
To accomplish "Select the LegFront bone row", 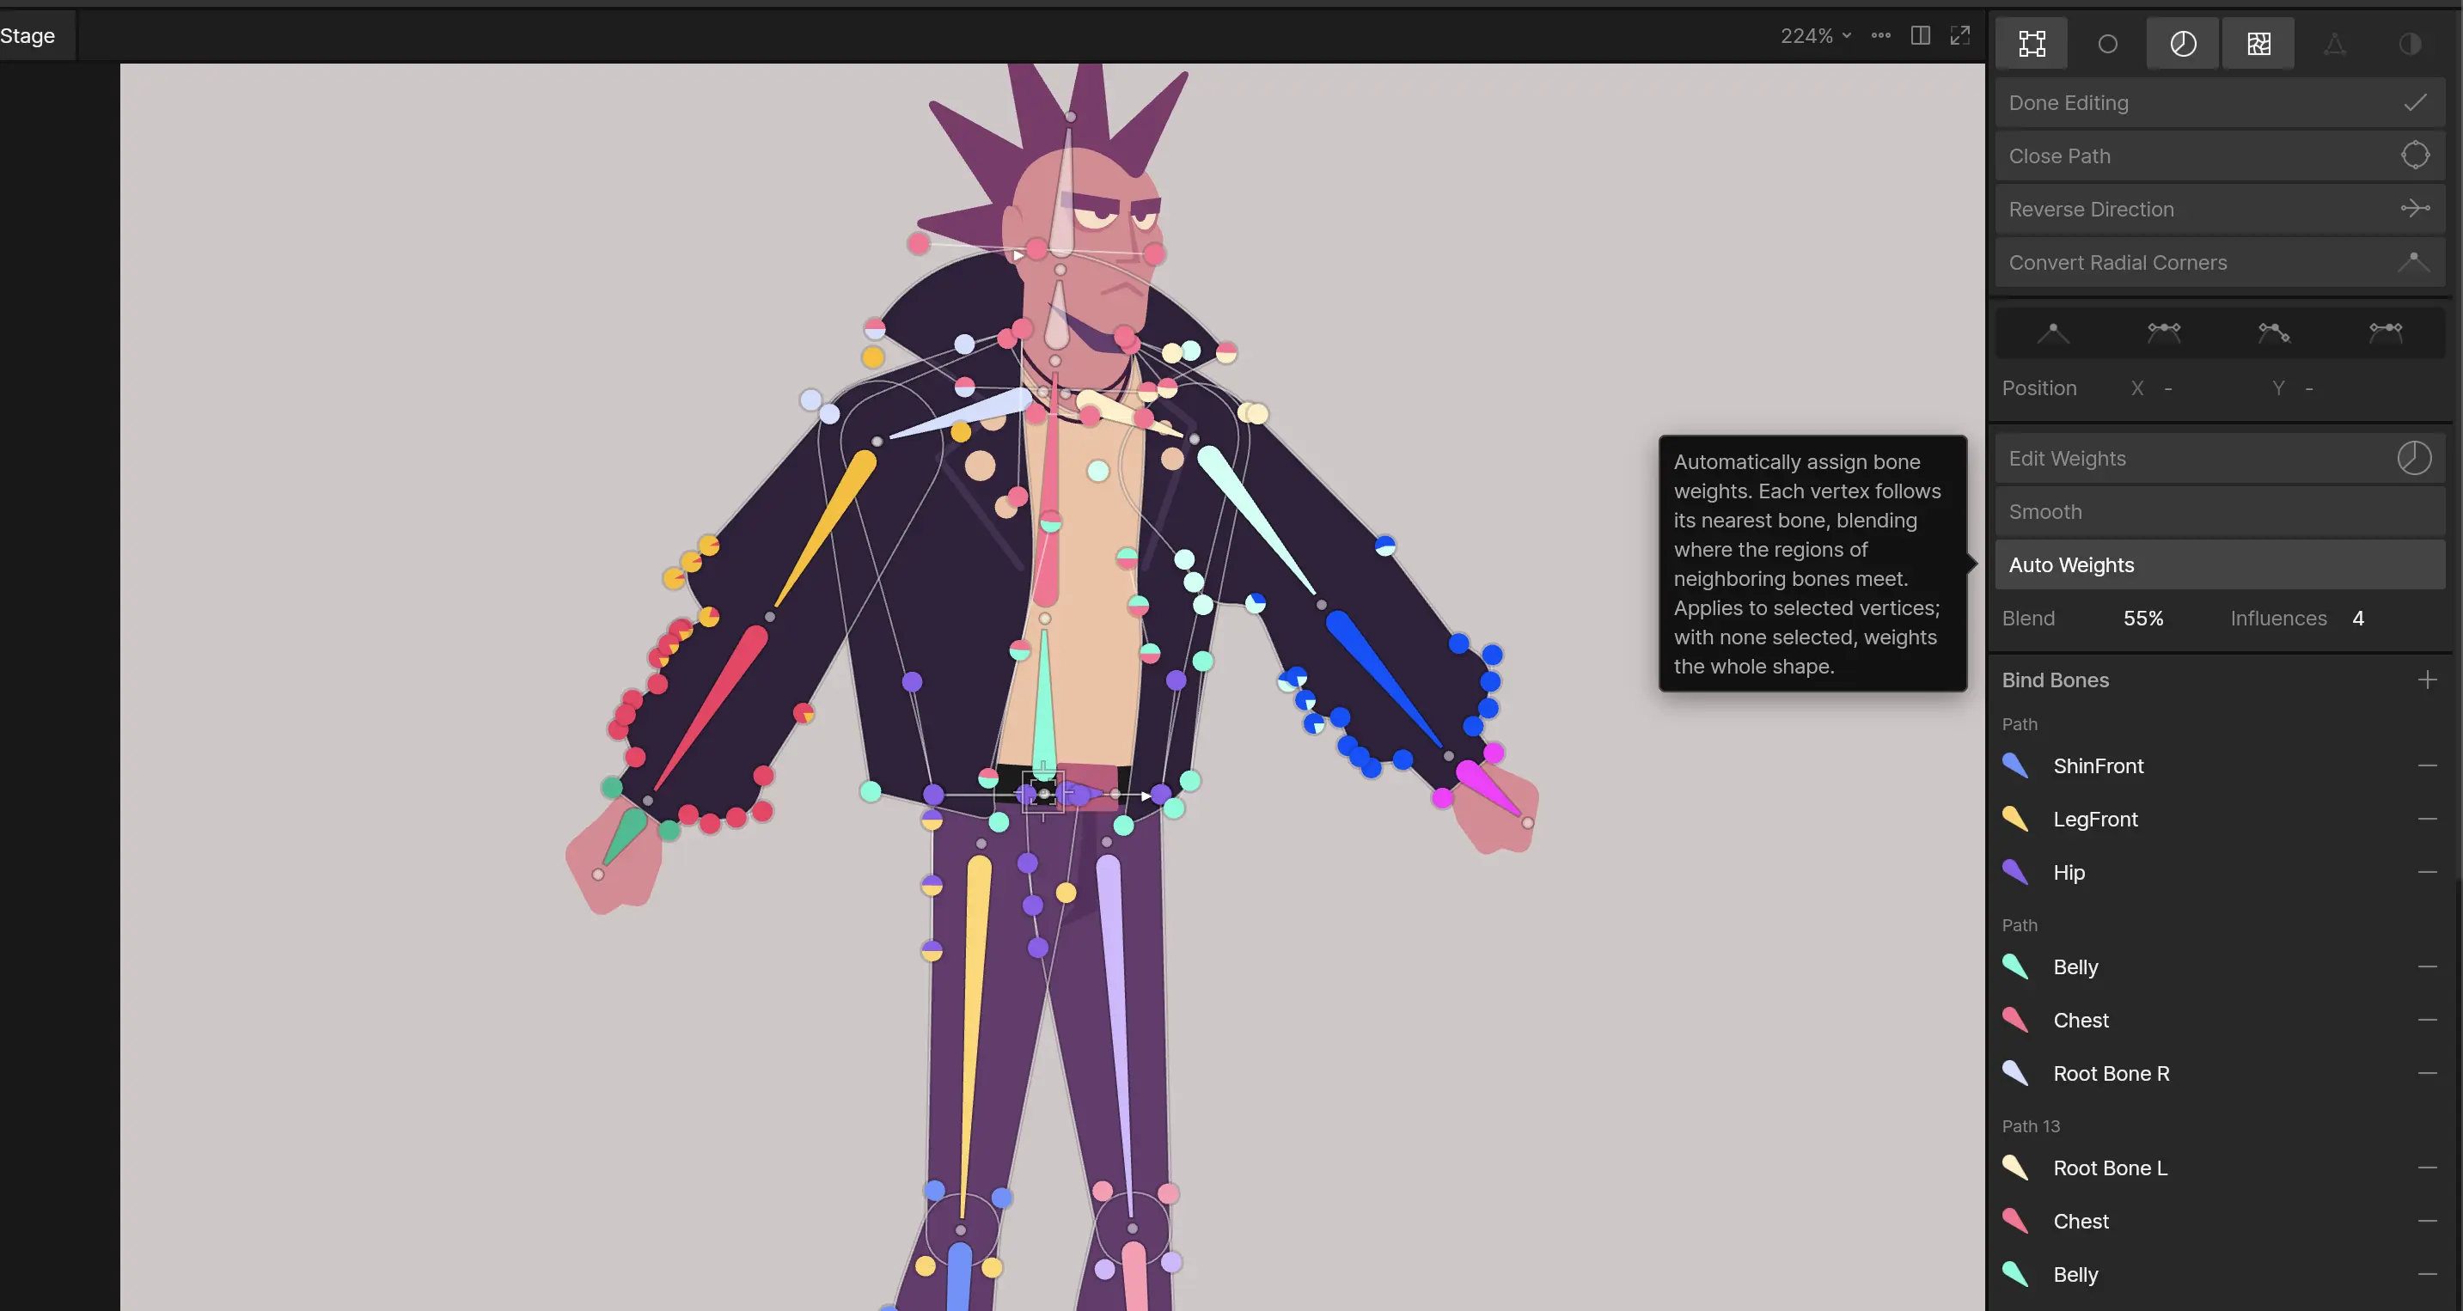I will 2220,819.
